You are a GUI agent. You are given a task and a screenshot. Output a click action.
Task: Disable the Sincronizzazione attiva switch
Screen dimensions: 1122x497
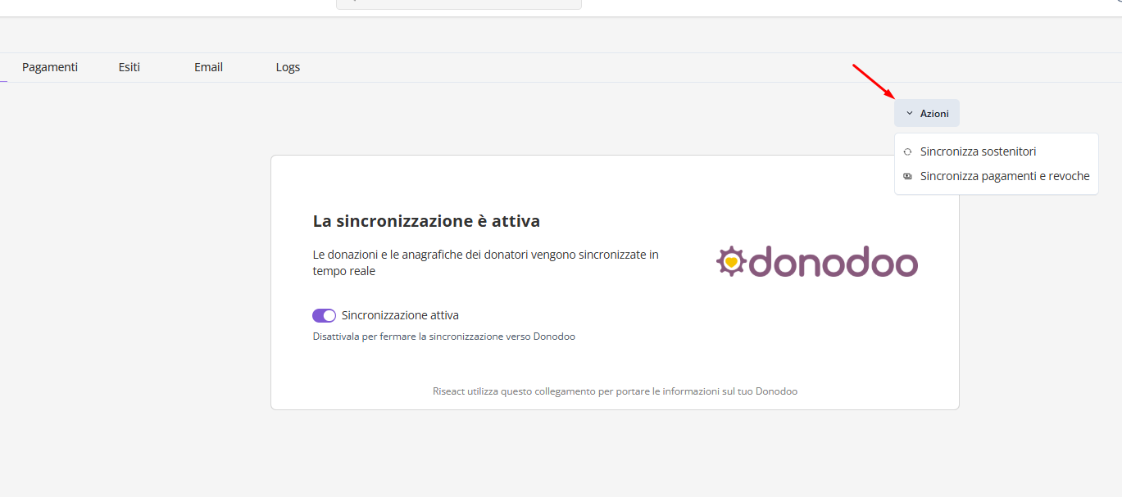pos(325,315)
